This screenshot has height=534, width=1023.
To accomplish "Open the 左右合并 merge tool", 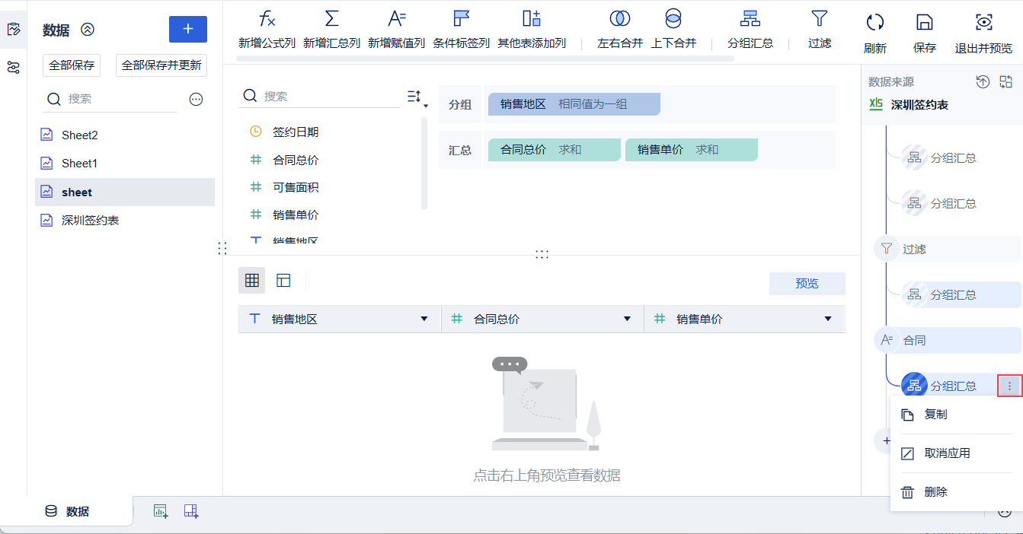I will 620,19.
